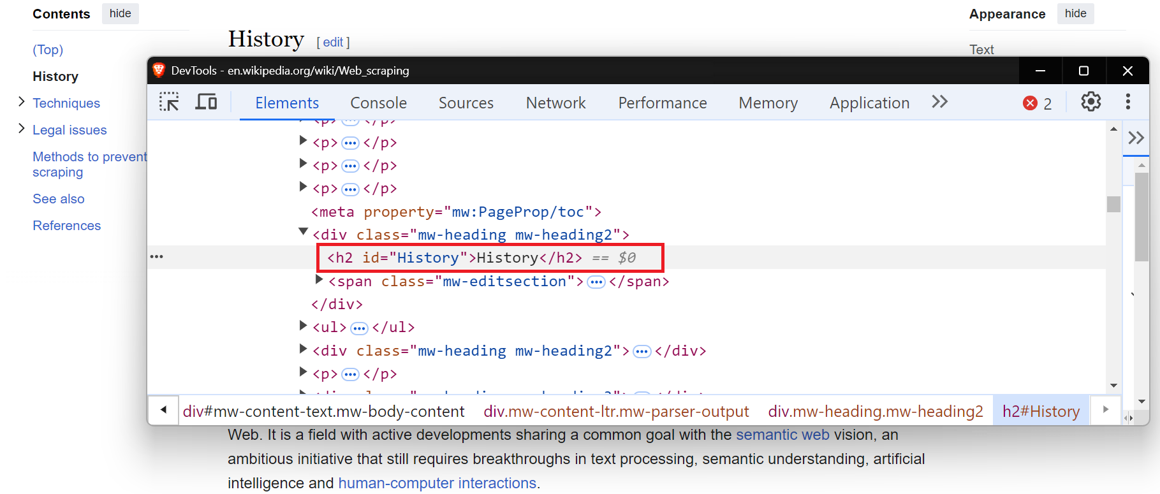Collapse the div.mw-heading2 node
Screen dimensions: 1160x494
click(303, 231)
